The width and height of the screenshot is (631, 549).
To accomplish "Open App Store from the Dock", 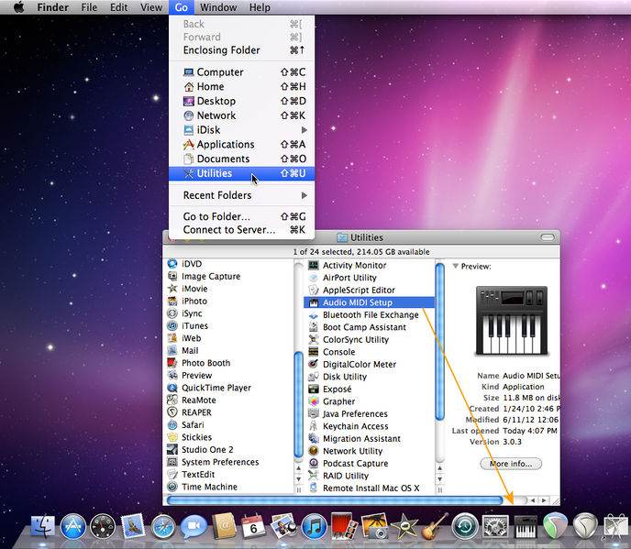I will tap(72, 526).
